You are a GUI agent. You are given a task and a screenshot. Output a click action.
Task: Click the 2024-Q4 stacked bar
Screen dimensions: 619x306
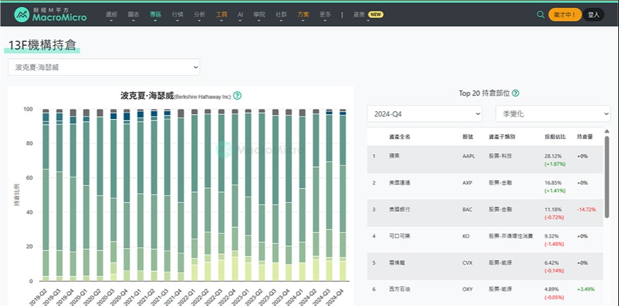(x=343, y=195)
